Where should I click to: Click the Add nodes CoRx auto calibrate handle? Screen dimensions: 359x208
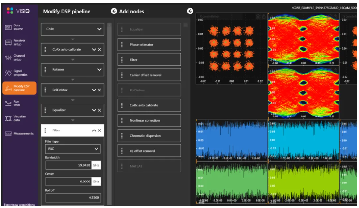[x=122, y=105]
